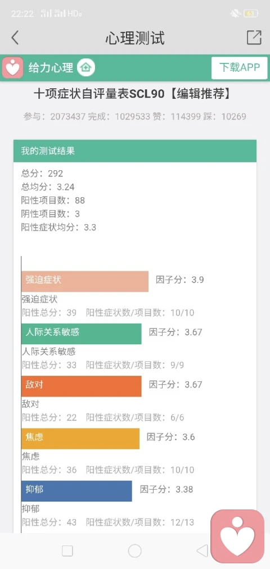Tap Android back triangle icon
The image size is (270, 569).
click(x=202, y=551)
